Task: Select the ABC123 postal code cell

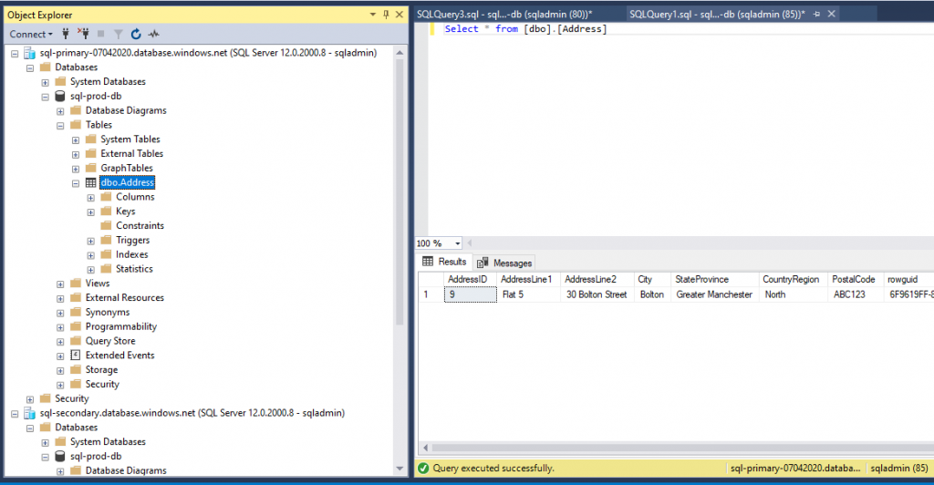Action: click(x=855, y=294)
